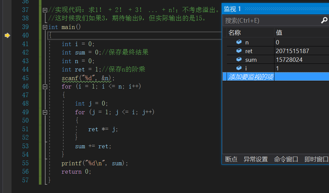Collapse the inner for loop at line 49

(45, 113)
